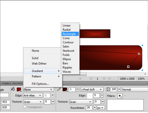Open the Pattern submenu
Screen dimensions: 148x113
click(x=42, y=76)
